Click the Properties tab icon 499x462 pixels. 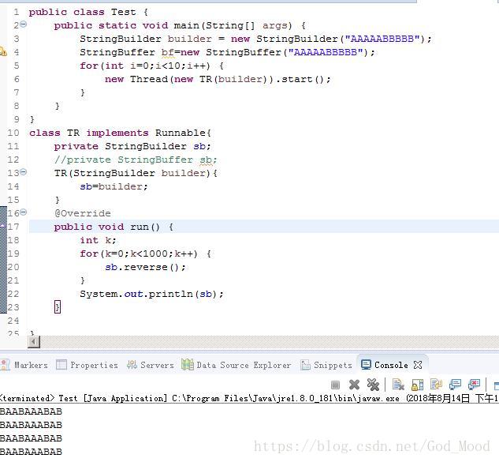(61, 364)
